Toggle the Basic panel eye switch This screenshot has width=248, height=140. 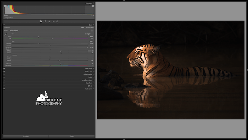coord(4,25)
